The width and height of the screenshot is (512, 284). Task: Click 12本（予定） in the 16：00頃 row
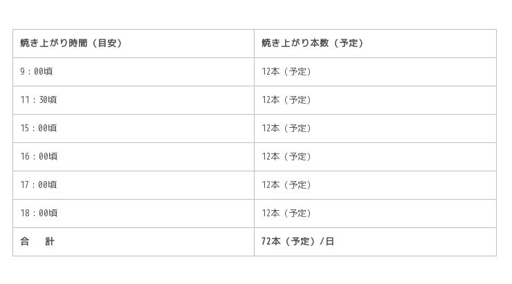pyautogui.click(x=287, y=157)
